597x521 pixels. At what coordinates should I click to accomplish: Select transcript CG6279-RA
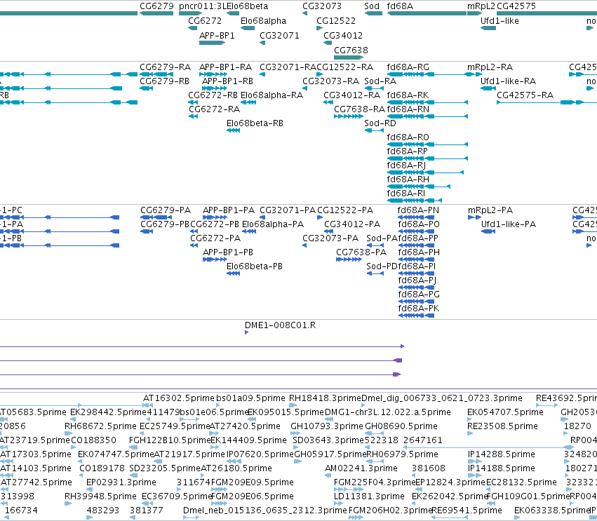coord(166,67)
